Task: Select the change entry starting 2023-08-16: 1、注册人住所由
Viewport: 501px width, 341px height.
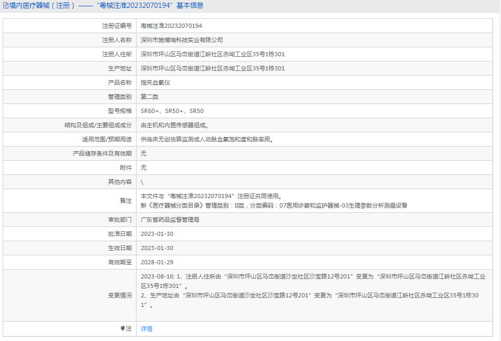Action: pyautogui.click(x=313, y=281)
